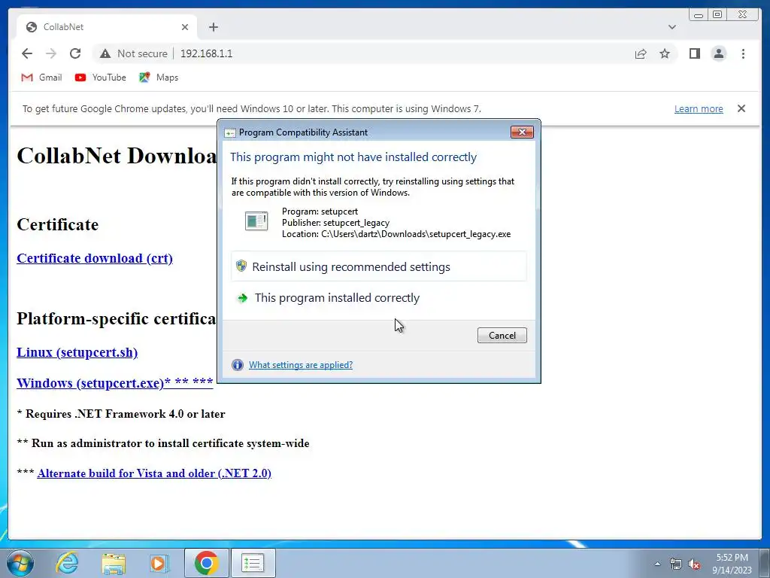
Task: Open Chrome three-dot menu
Action: point(743,53)
